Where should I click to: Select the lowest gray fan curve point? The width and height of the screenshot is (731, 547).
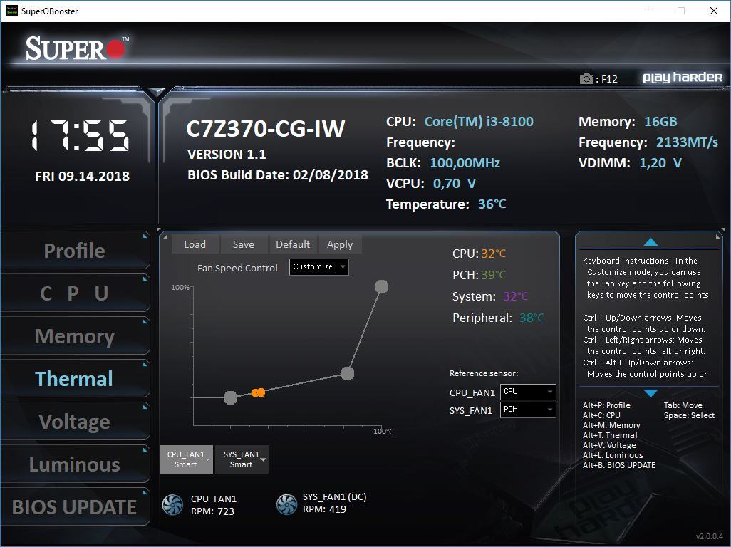click(230, 397)
